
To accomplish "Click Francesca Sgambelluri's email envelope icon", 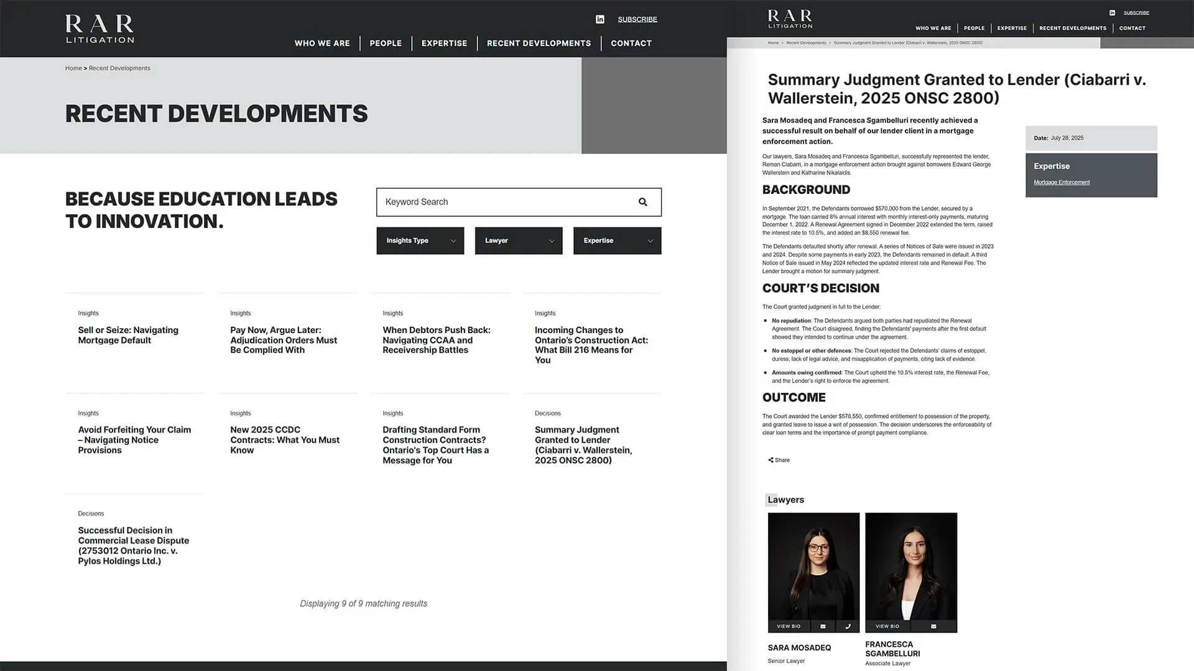I will (933, 626).
